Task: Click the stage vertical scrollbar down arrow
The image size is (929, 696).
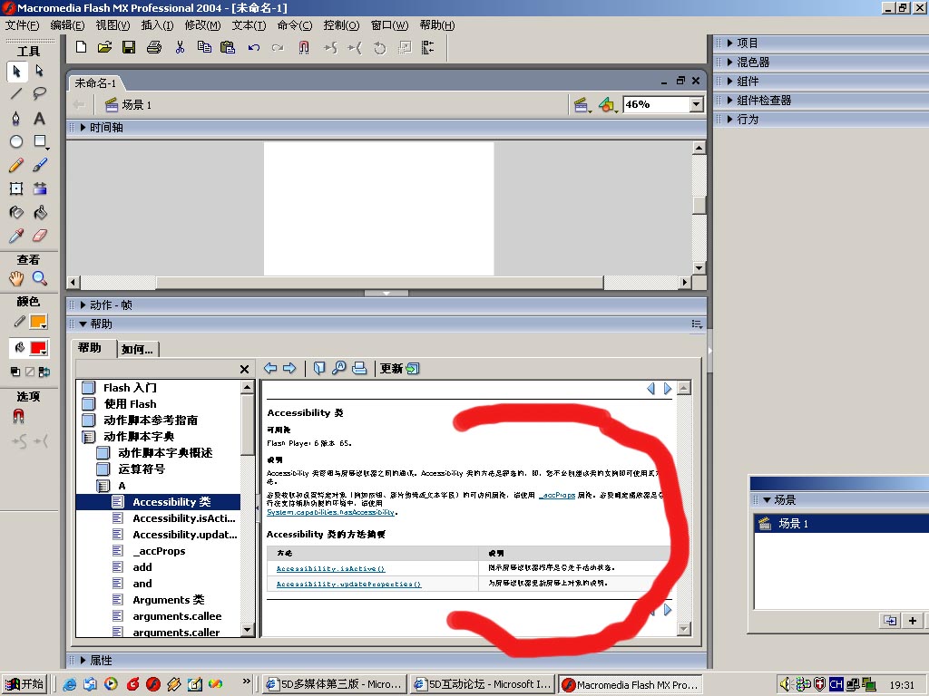Action: click(699, 267)
